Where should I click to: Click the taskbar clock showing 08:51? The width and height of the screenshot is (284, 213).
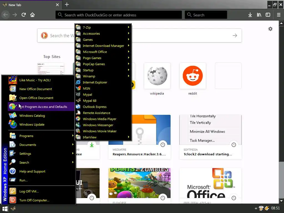point(275,208)
